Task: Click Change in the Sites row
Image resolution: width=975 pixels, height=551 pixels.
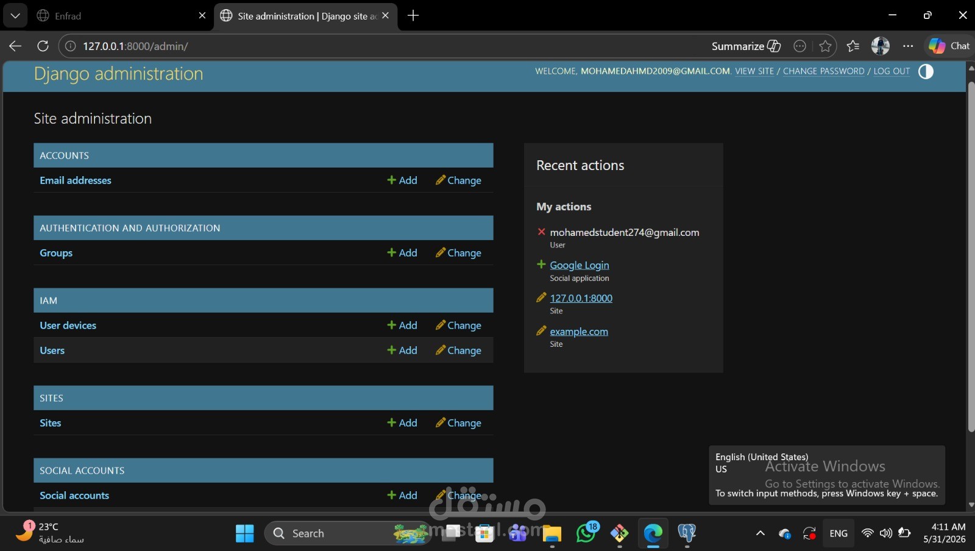Action: tap(458, 423)
